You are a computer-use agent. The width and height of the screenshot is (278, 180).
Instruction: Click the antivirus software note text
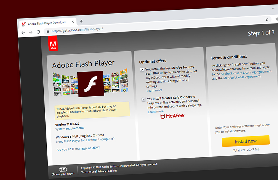point(242,128)
